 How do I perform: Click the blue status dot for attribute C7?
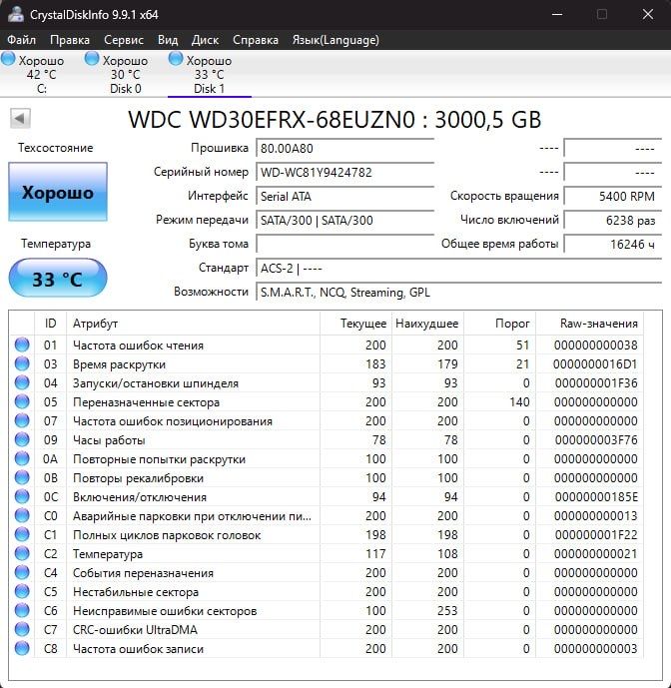(x=22, y=629)
